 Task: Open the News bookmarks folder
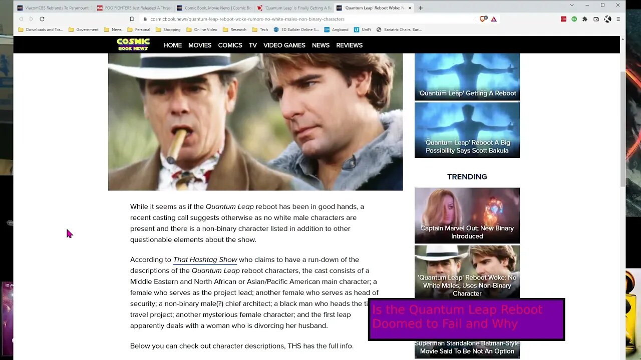tap(113, 29)
